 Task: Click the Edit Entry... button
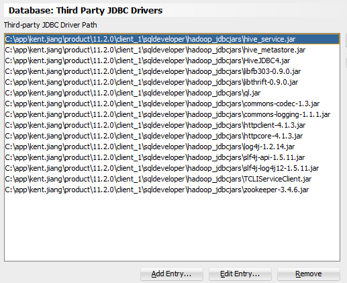pyautogui.click(x=240, y=274)
